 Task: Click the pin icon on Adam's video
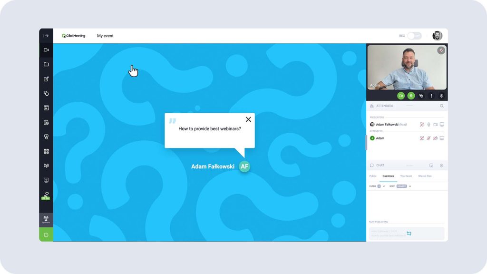[441, 50]
